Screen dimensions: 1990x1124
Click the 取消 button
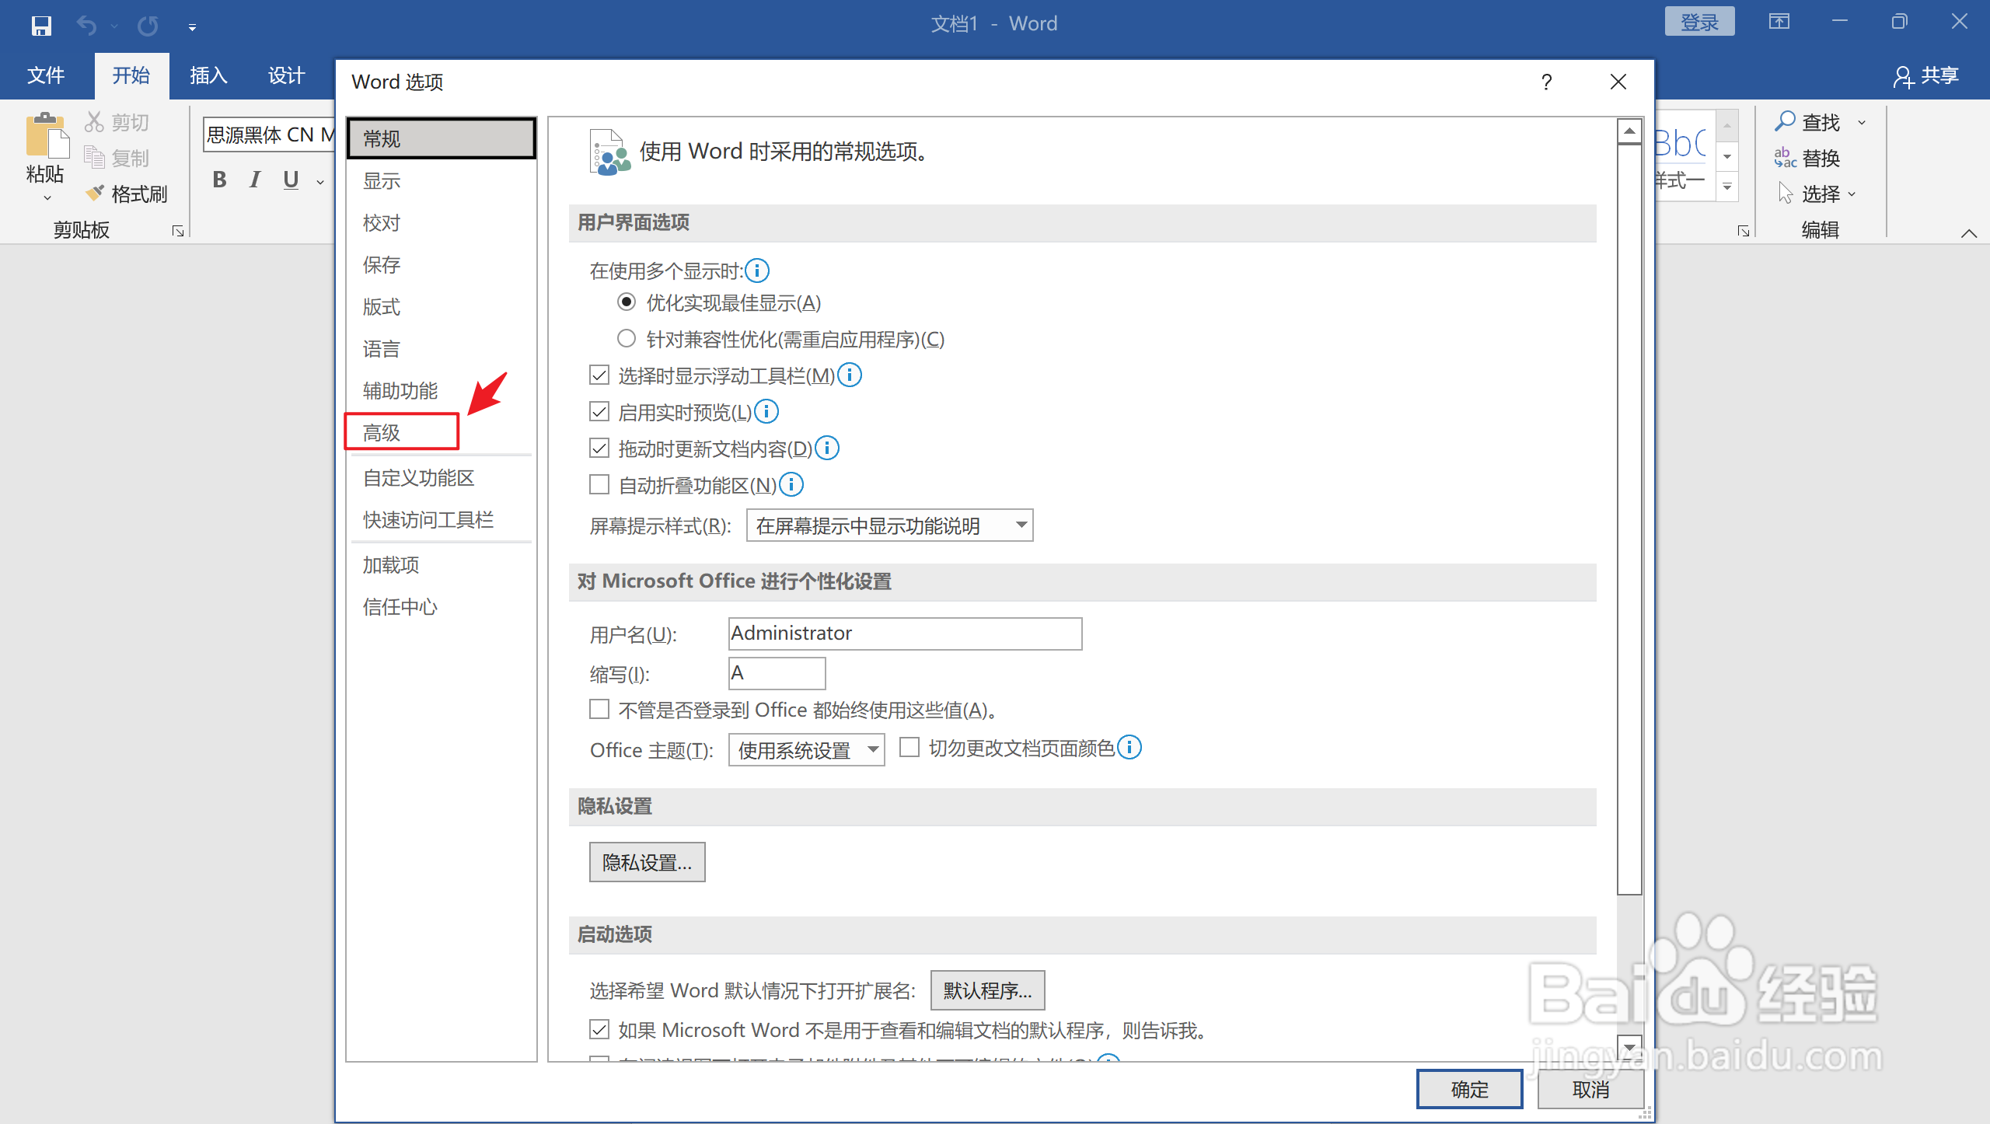pyautogui.click(x=1591, y=1089)
